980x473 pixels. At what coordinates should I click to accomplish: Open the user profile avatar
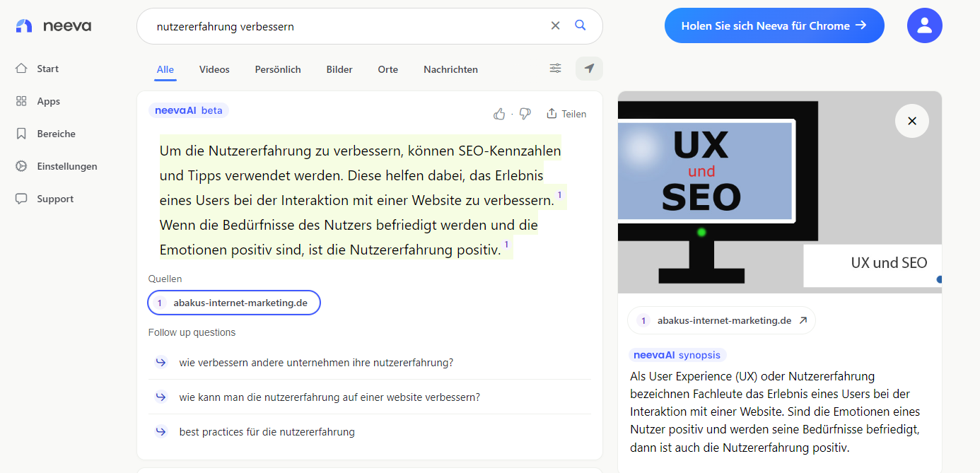tap(925, 25)
